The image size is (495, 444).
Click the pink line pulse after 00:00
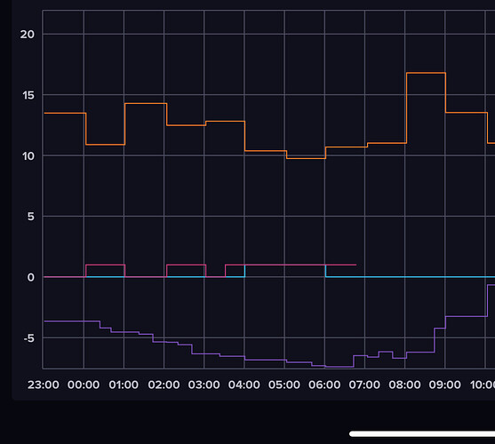[x=106, y=265]
